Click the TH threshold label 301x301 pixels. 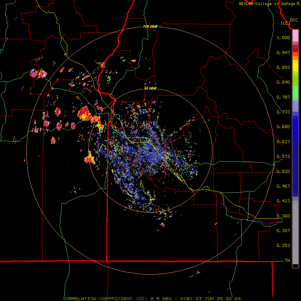(x=287, y=261)
